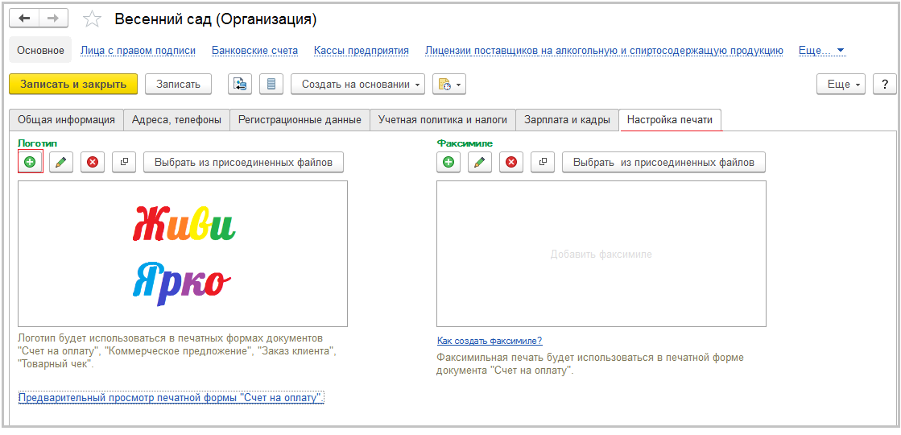This screenshot has height=435, width=901.
Task: Expand 'Еще...' in the navigation links
Action: click(821, 50)
